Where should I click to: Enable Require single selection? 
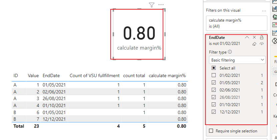[211, 131]
